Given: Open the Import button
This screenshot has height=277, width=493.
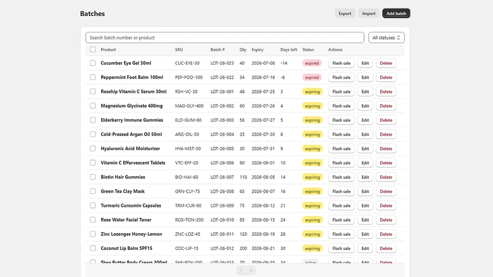Looking at the screenshot, I should 369,14.
